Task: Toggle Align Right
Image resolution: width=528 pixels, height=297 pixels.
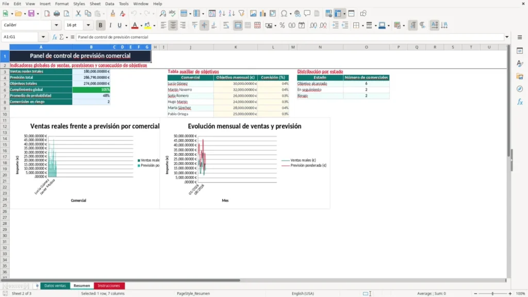Action: (183, 25)
